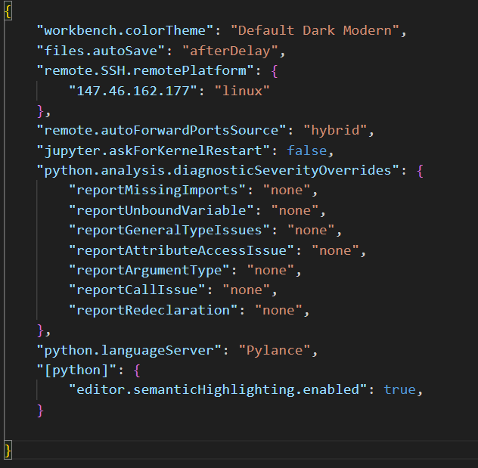Click the "afterDelay" value
478x468 pixels.
(231, 51)
